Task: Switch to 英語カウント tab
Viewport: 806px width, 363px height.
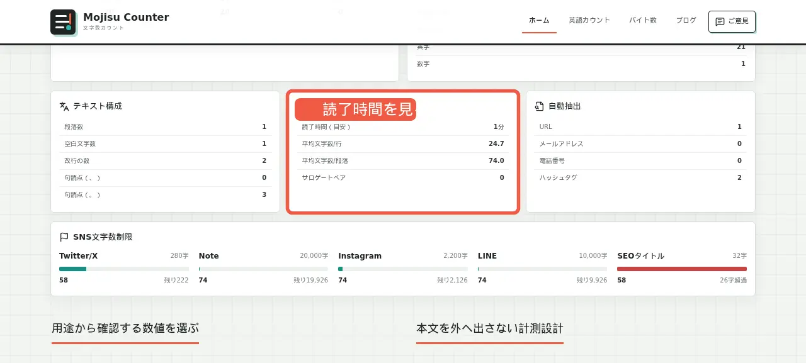Action: pos(589,20)
